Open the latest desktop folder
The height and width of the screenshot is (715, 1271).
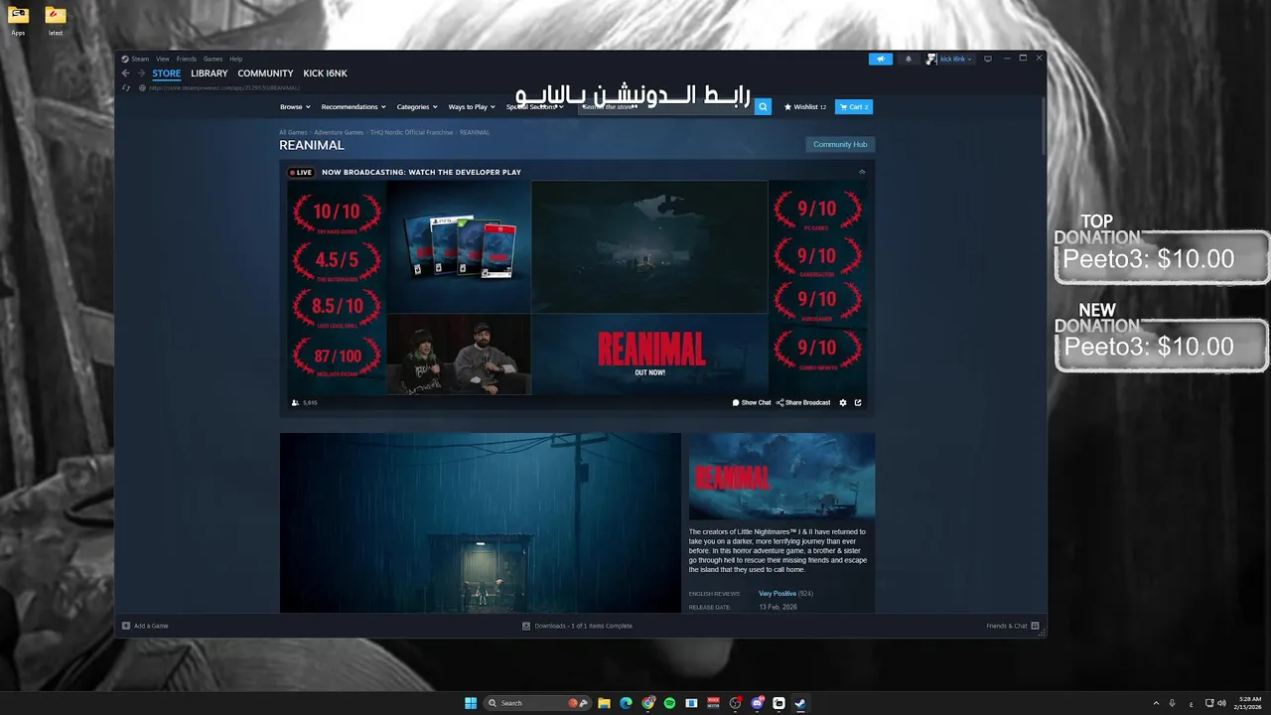click(x=56, y=20)
